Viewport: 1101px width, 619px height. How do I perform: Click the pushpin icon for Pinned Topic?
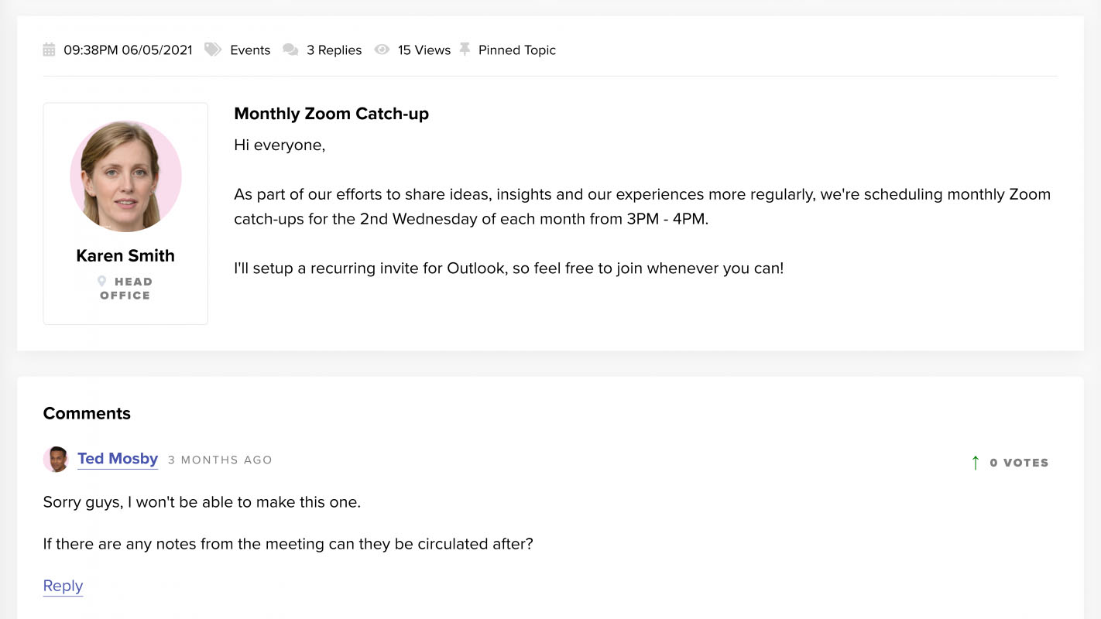point(465,50)
